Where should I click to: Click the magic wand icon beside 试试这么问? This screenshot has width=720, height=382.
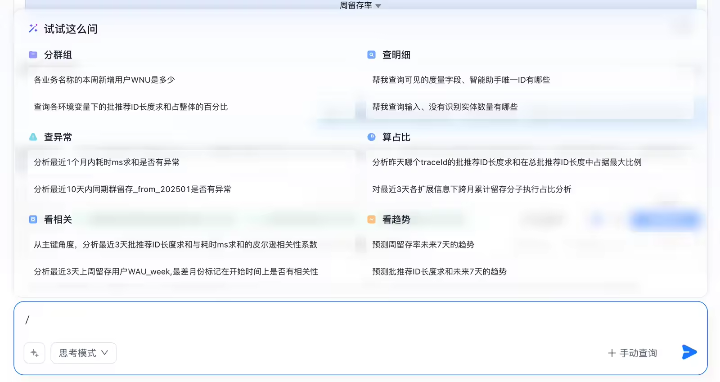(33, 28)
